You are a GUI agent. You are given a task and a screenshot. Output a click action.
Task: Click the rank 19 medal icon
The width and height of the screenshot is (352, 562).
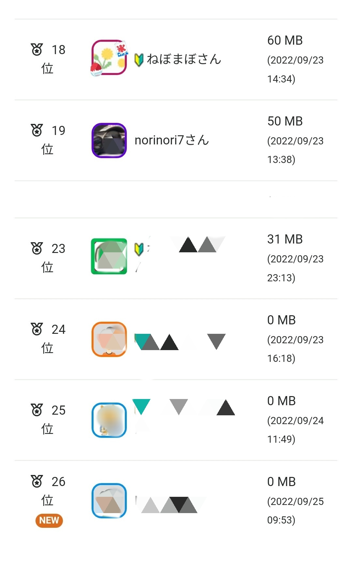pos(37,130)
